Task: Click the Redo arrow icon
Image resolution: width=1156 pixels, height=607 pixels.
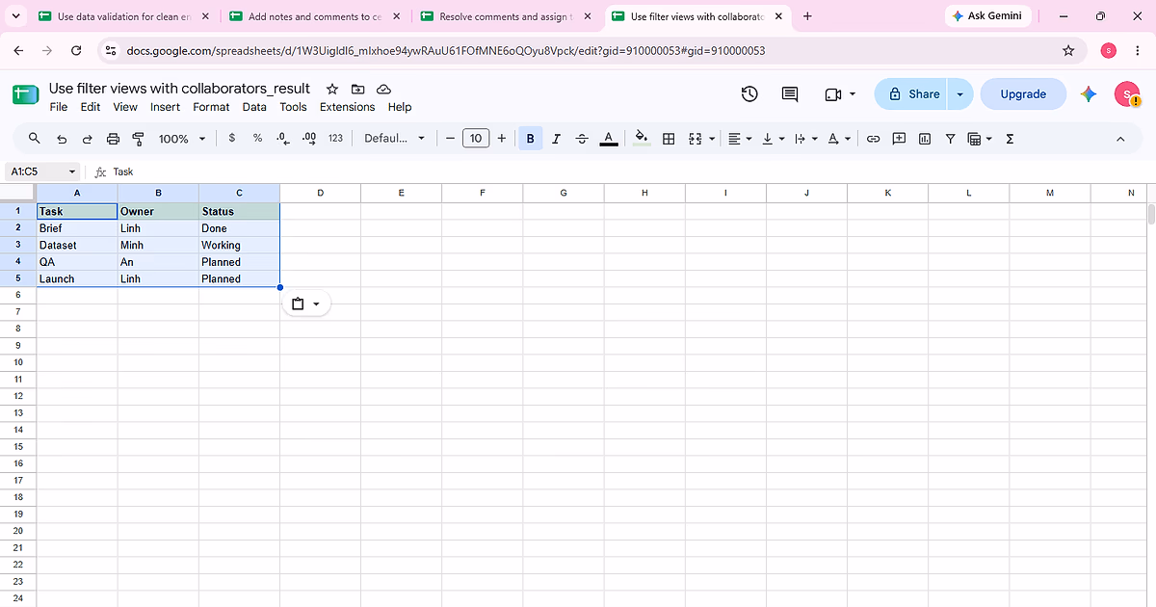Action: pos(87,139)
